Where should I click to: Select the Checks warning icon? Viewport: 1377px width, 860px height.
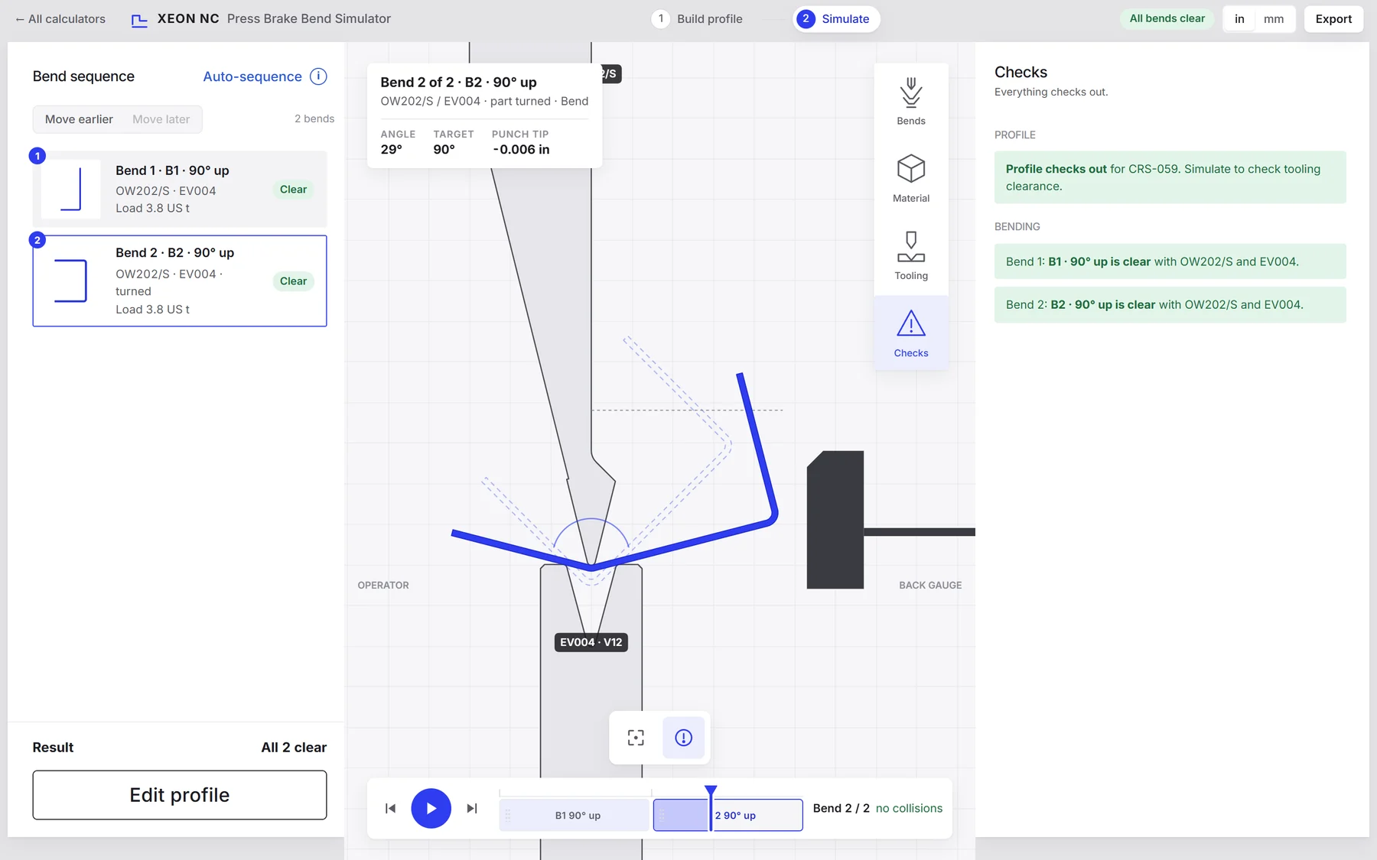911,333
